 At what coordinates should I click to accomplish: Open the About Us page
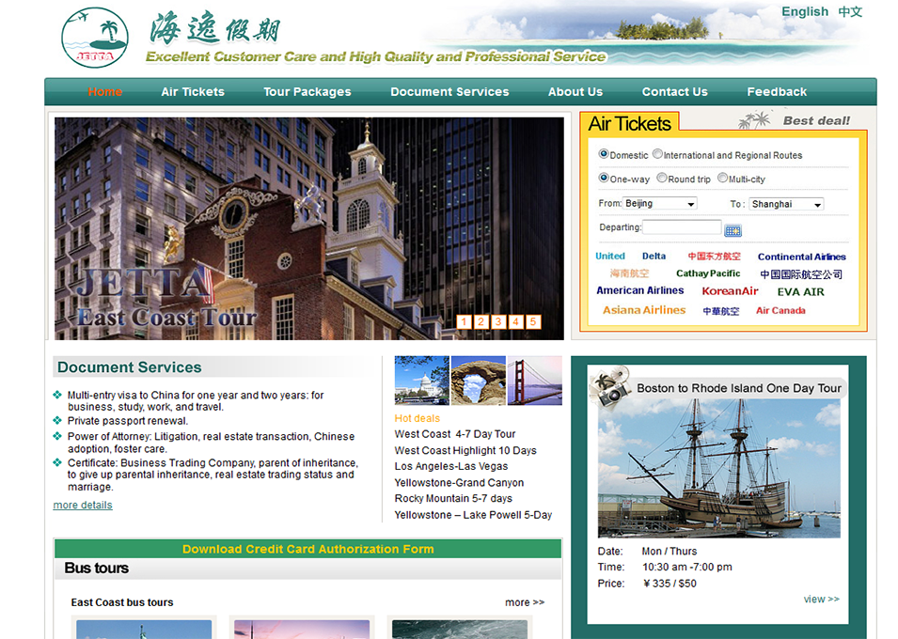click(x=575, y=91)
